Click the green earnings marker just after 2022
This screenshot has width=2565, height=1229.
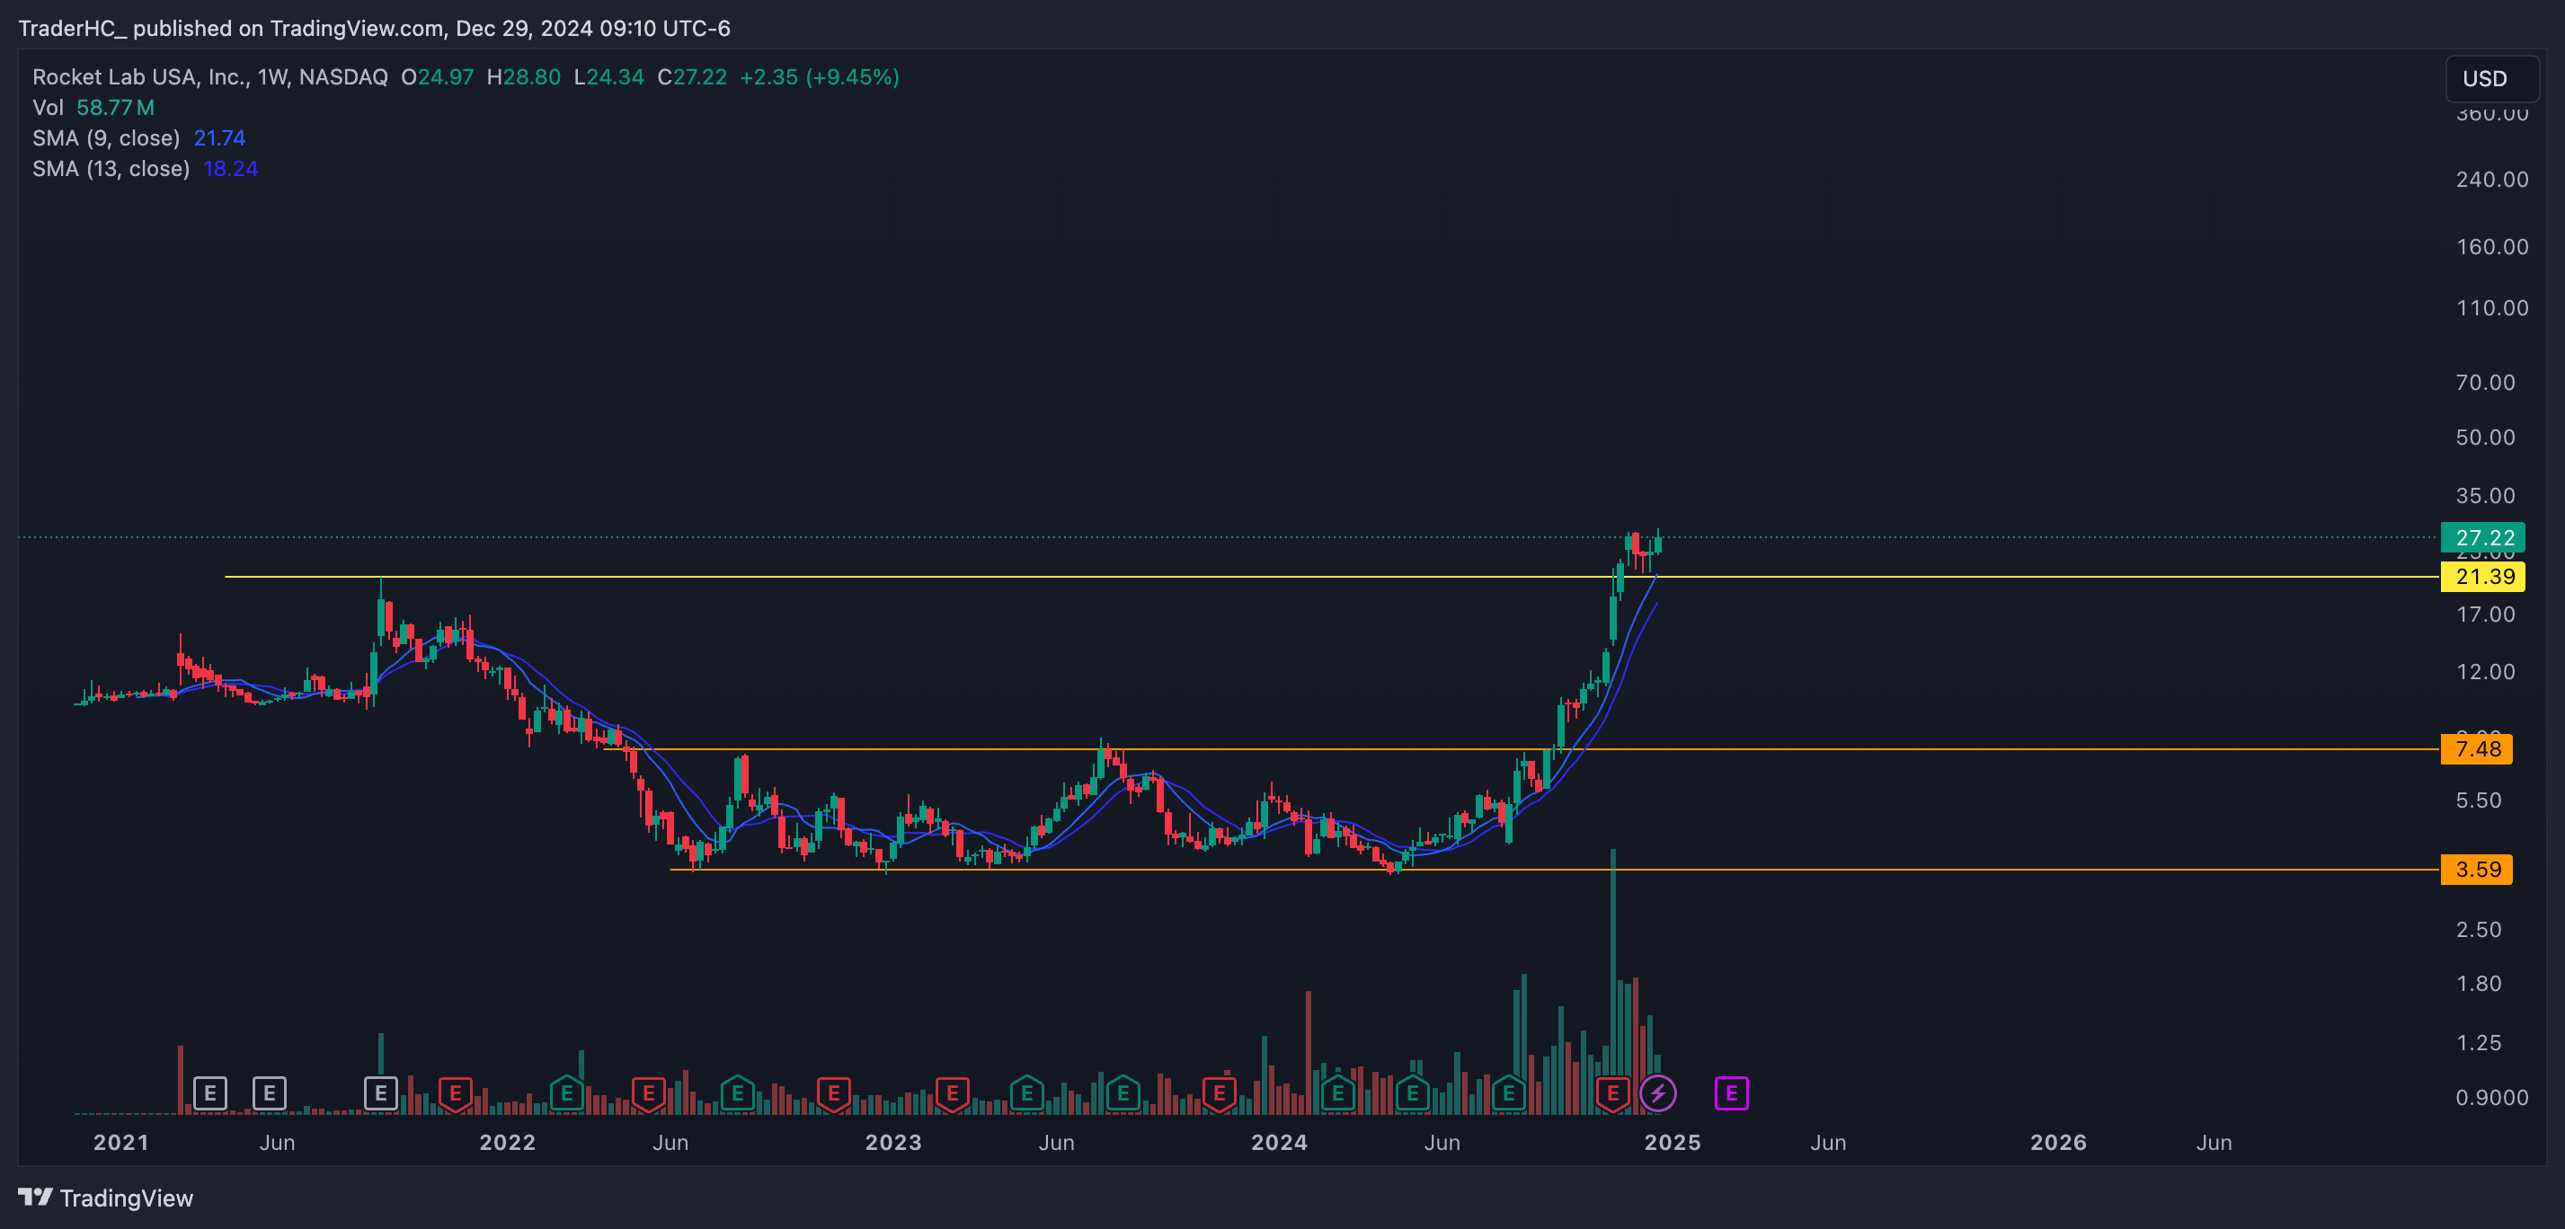pyautogui.click(x=566, y=1093)
